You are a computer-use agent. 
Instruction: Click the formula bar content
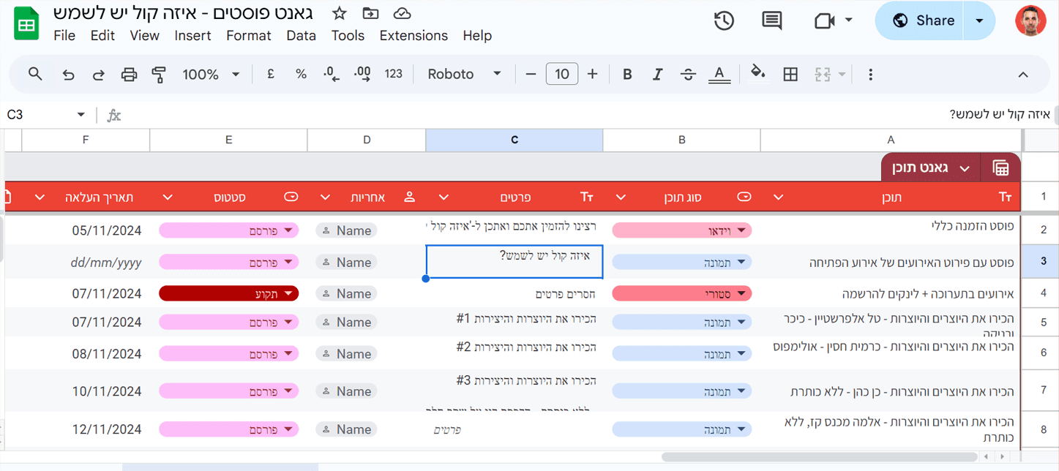coord(1000,115)
